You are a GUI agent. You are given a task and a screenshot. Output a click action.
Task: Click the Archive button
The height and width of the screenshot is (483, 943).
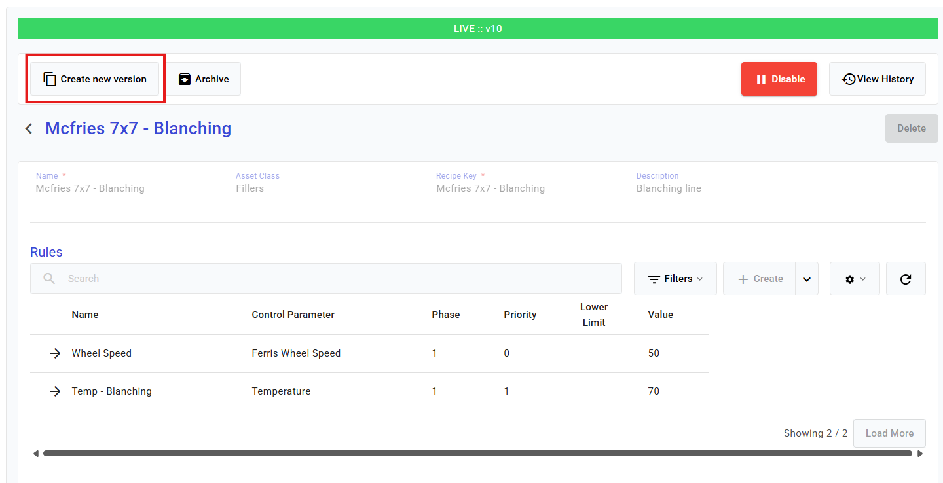tap(204, 79)
